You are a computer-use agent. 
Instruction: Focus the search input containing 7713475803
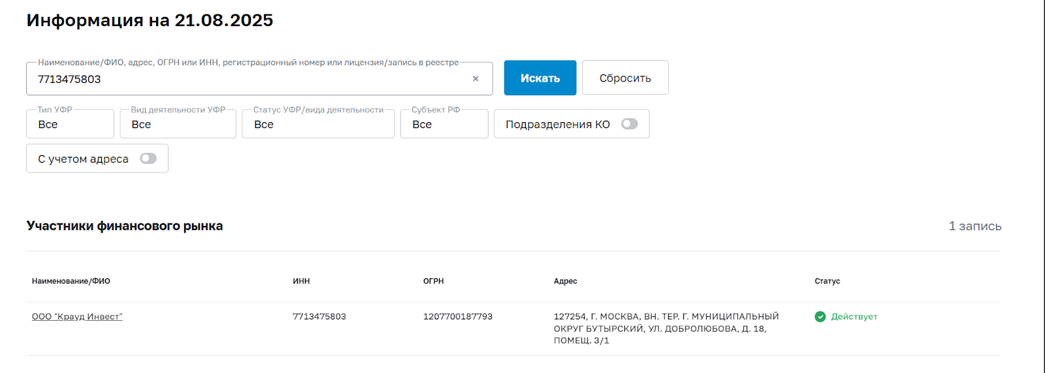pos(248,79)
